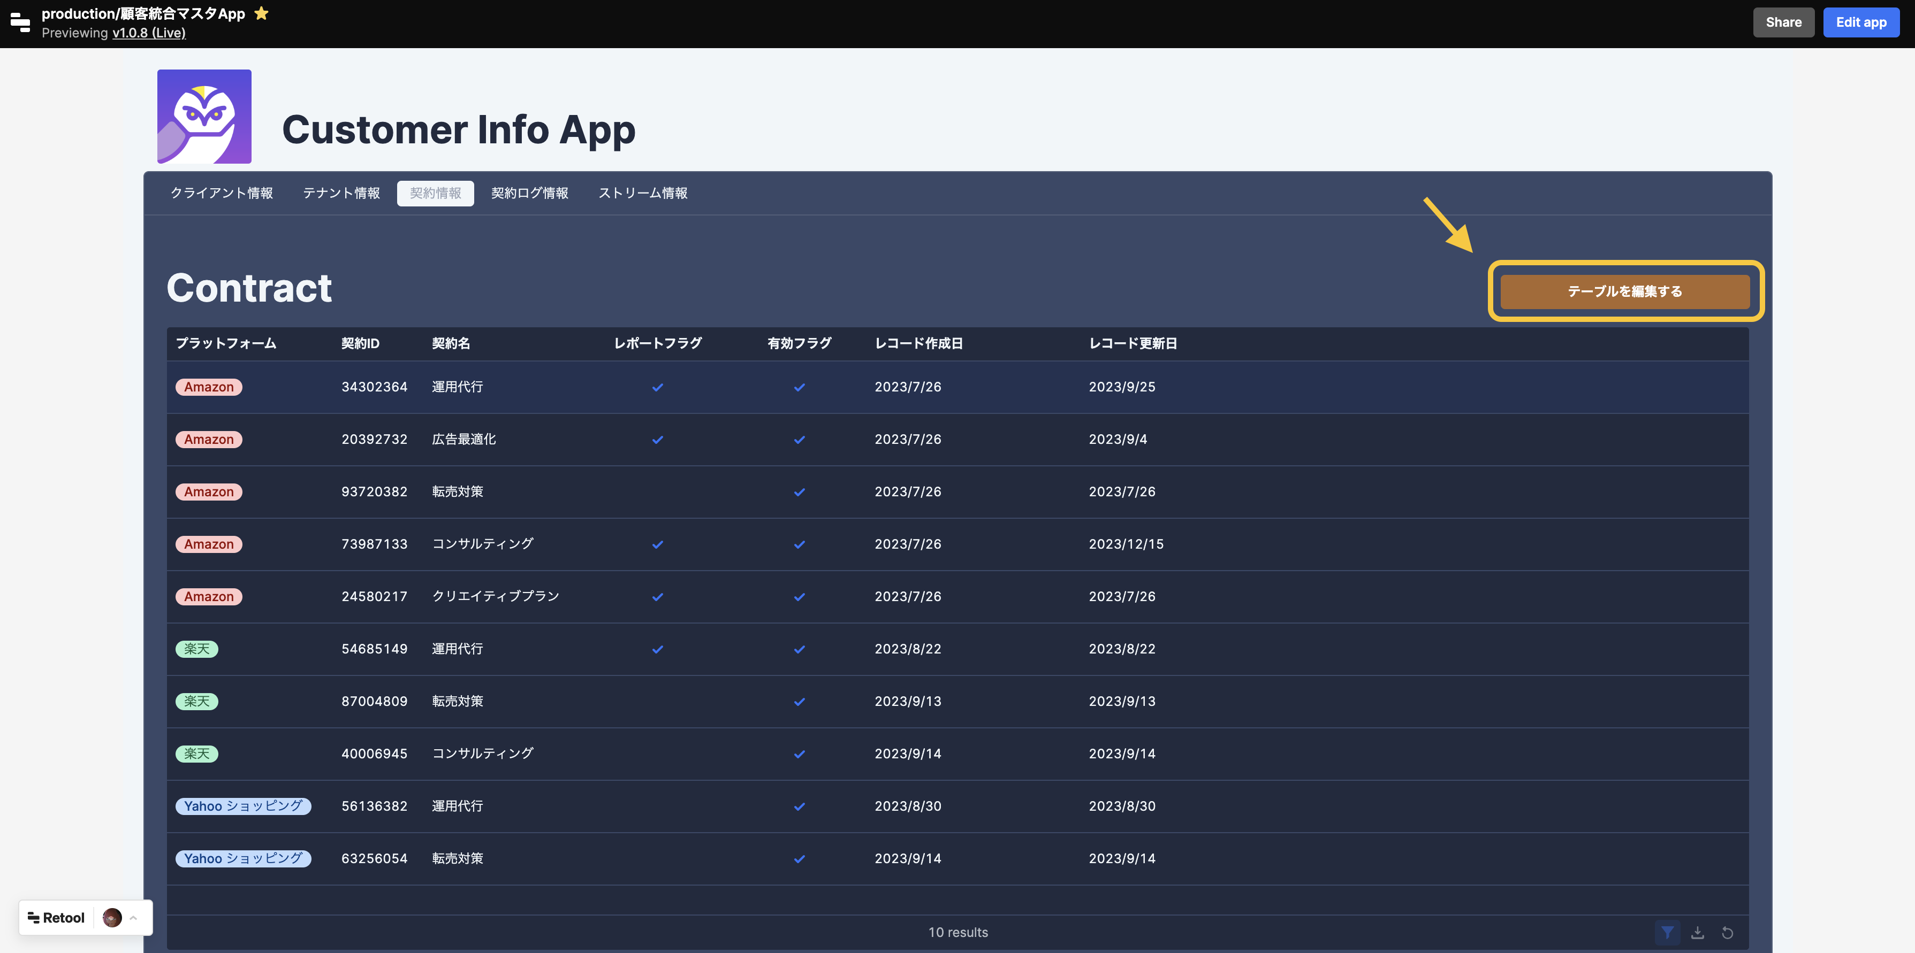This screenshot has height=953, width=1915.
Task: Click the refresh icon in table footer
Action: coord(1728,932)
